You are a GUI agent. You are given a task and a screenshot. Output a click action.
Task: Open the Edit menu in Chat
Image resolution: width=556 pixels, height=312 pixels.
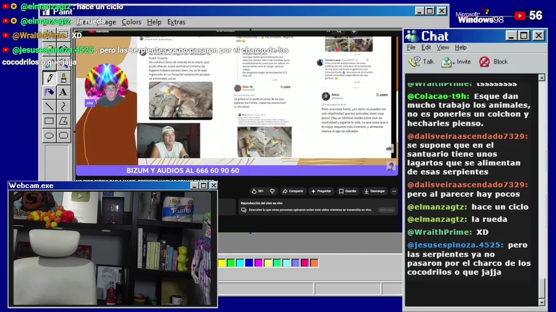pos(426,48)
